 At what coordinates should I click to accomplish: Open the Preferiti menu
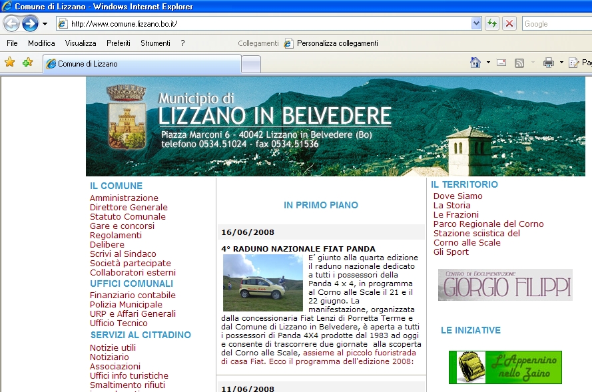119,43
